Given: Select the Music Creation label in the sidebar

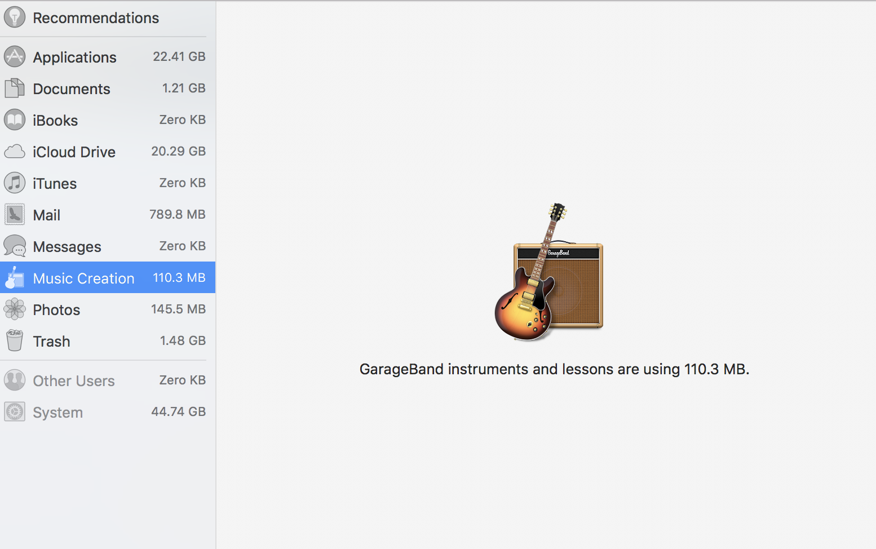Looking at the screenshot, I should coord(83,278).
